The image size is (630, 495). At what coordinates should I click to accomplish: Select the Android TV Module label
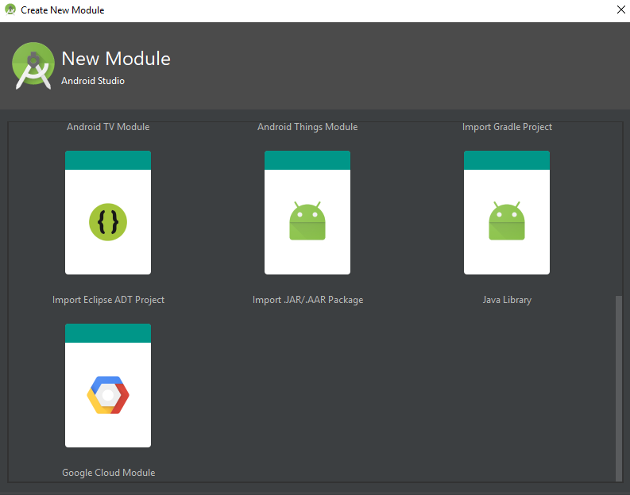click(x=108, y=127)
